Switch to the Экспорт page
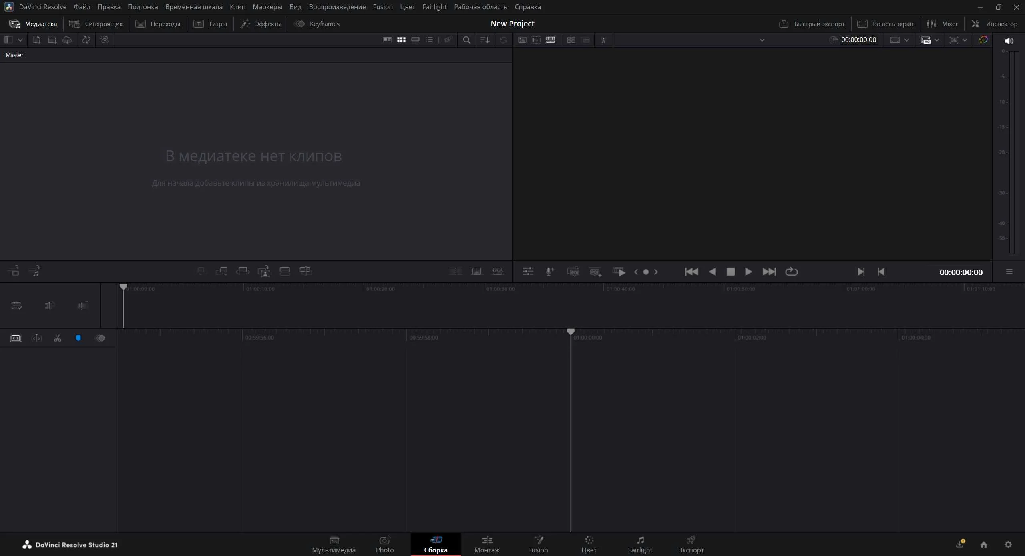 691,544
